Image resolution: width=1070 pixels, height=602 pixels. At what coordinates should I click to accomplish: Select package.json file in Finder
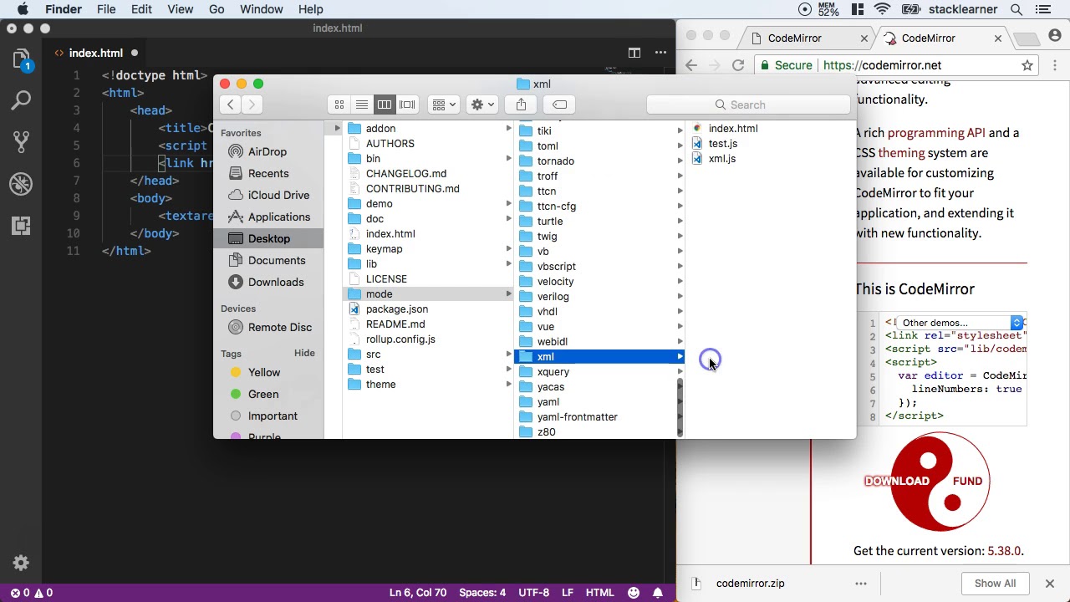click(397, 309)
